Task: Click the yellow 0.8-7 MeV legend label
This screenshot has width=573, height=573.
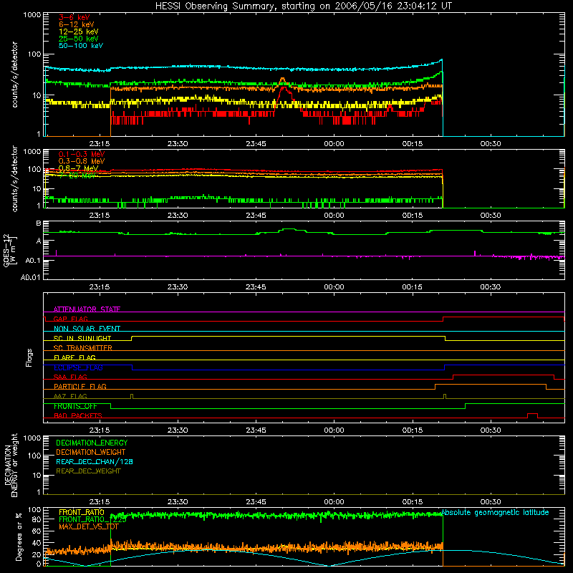Action: pos(78,168)
